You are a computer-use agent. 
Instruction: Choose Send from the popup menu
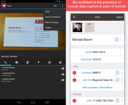pyautogui.click(x=54, y=12)
